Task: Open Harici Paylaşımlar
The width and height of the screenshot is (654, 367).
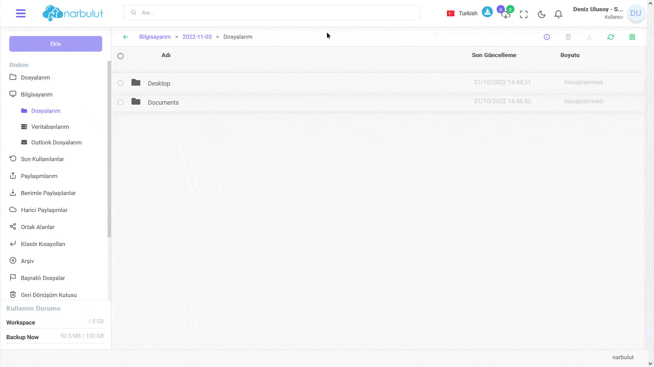Action: [x=44, y=210]
